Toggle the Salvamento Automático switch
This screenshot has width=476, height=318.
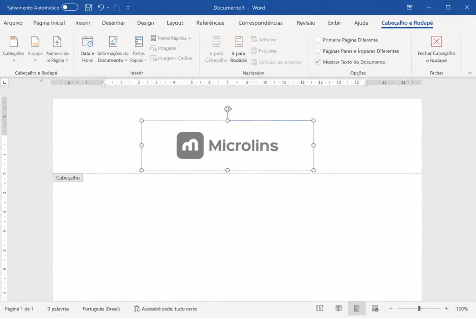tap(70, 7)
